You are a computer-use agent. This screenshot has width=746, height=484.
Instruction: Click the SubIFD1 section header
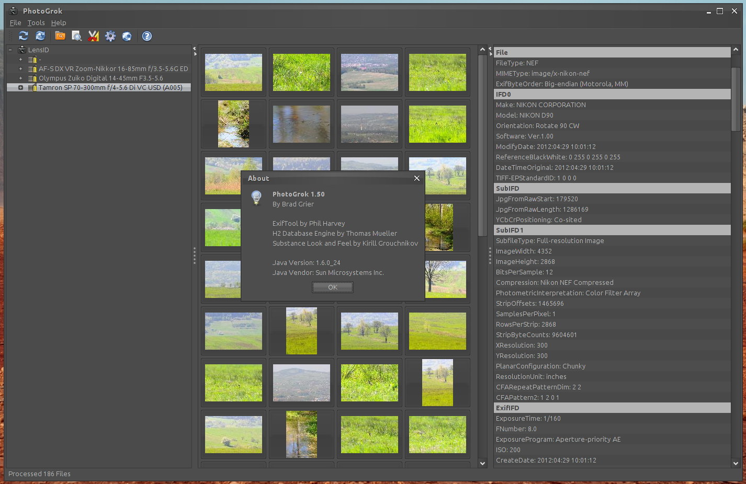click(612, 230)
